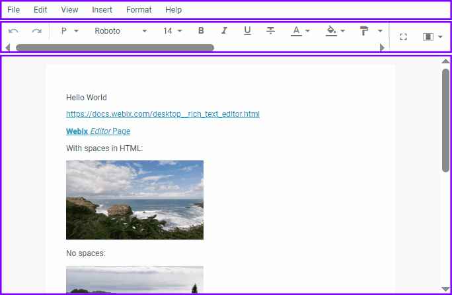Open the Format menu
The image size is (452, 295).
point(139,10)
